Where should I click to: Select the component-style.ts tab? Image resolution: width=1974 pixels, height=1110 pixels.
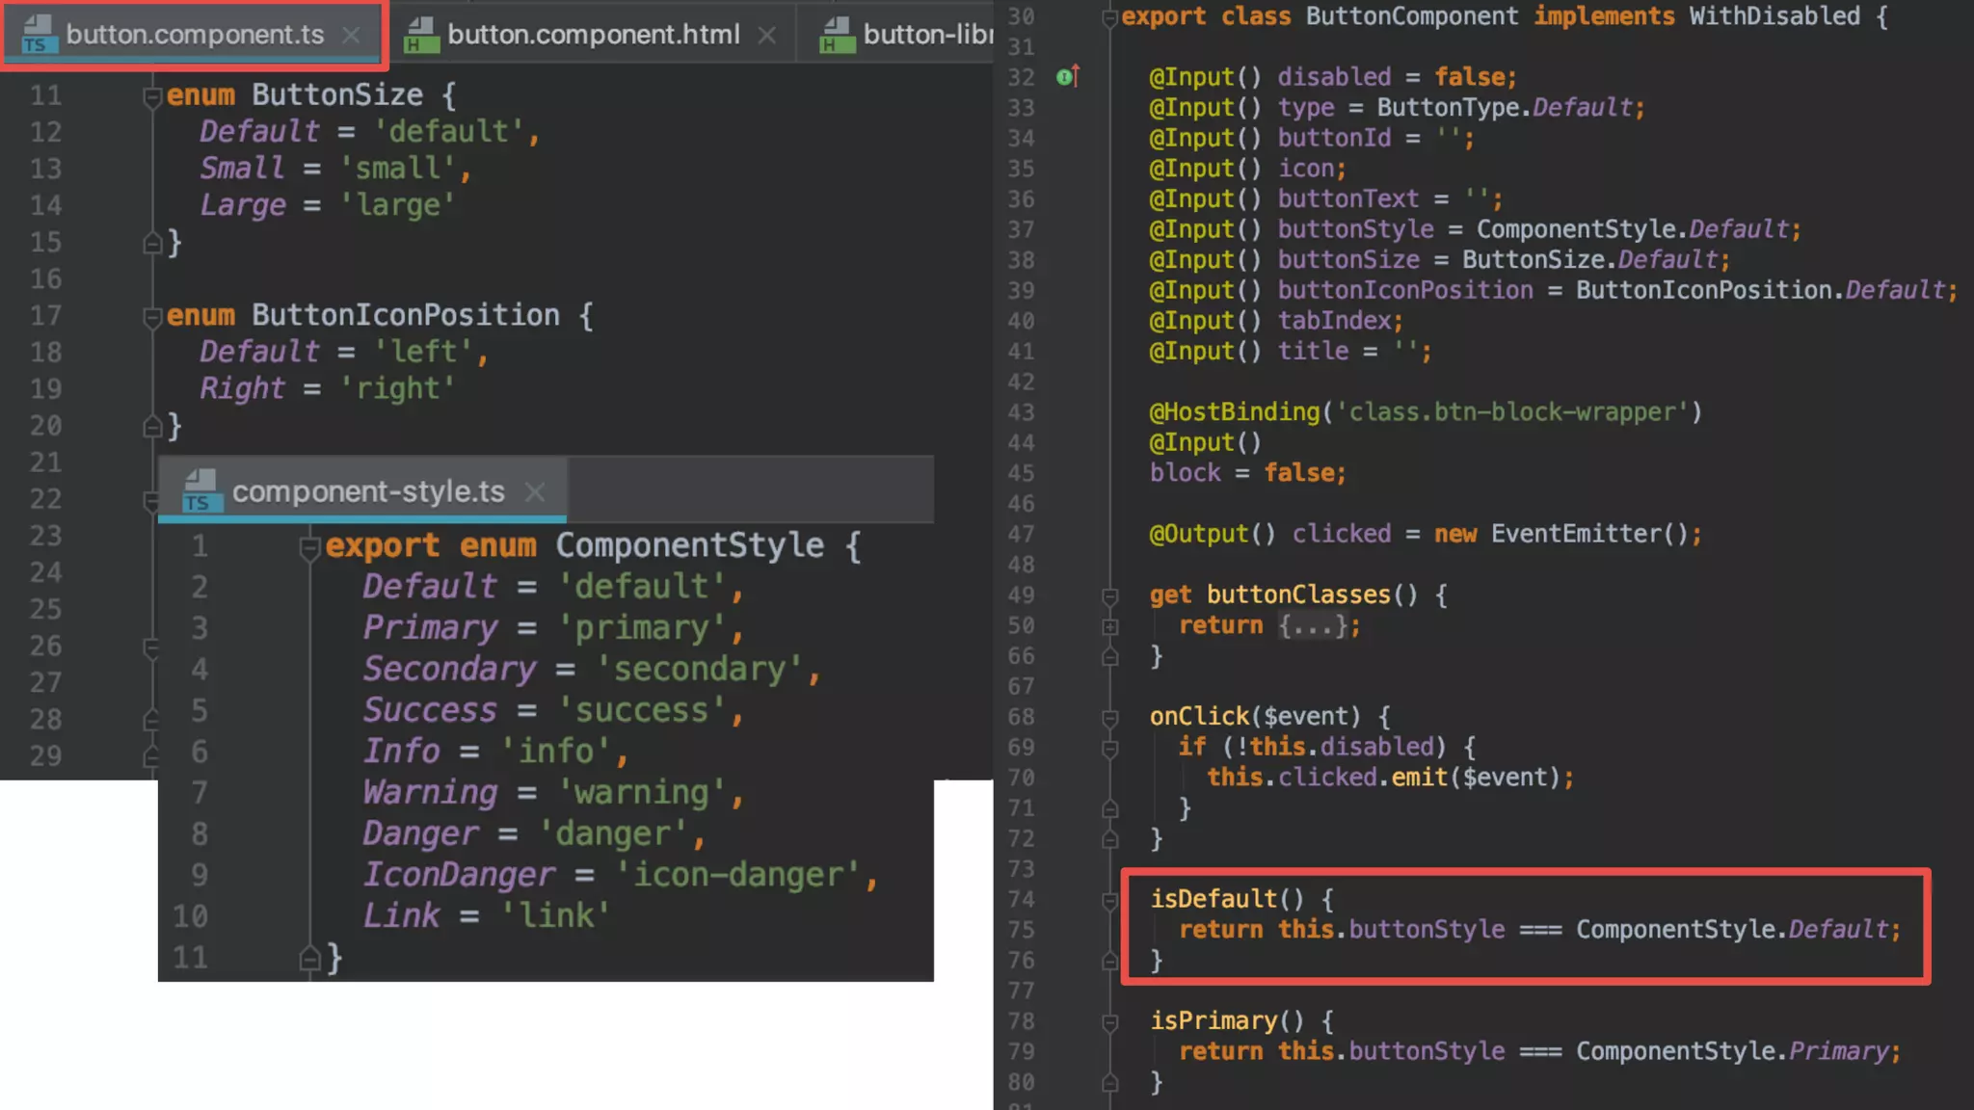[x=368, y=491]
